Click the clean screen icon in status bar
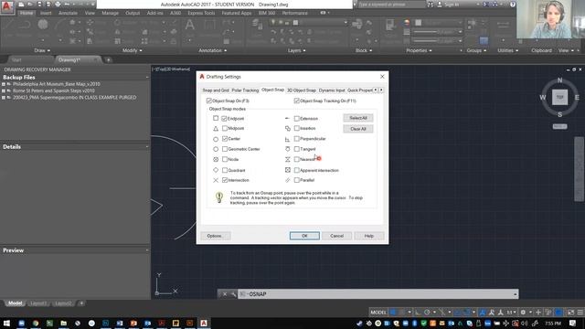The width and height of the screenshot is (585, 329). [x=570, y=312]
